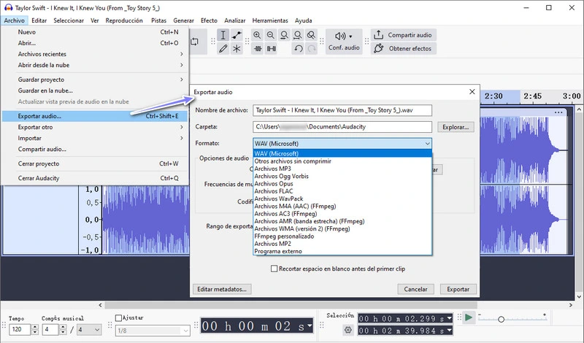
Task: Click the Zoom toggle icon
Action: (x=311, y=35)
